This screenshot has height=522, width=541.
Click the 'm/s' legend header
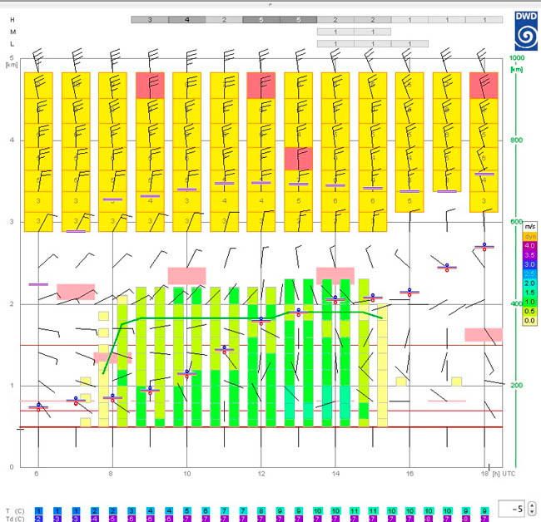coord(530,226)
